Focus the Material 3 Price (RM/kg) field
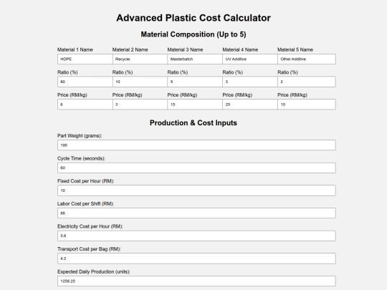The image size is (387, 290). (195, 105)
